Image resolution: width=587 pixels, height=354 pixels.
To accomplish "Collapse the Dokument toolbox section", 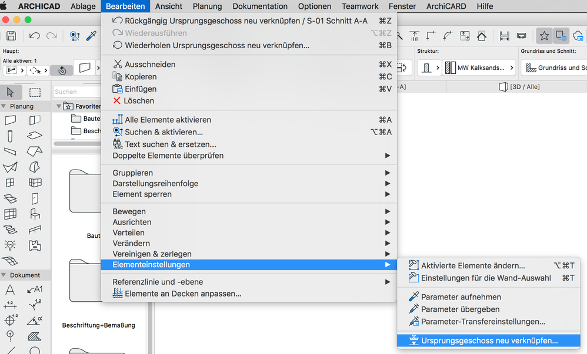I will [4, 275].
